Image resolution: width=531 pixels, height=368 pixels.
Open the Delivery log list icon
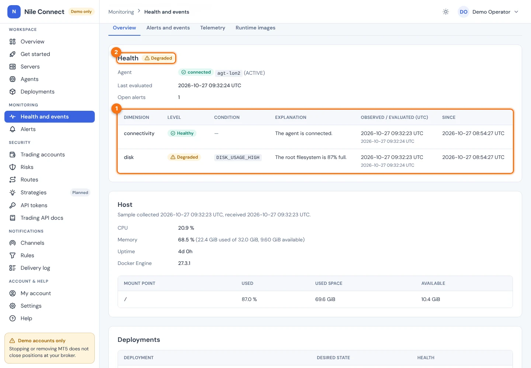[x=13, y=268]
